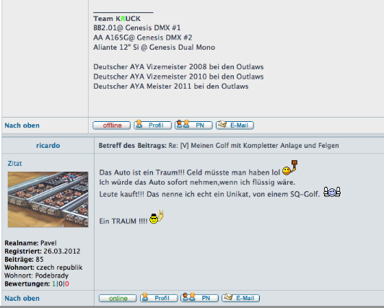Click ricardo's avatar image of amplifiers
This screenshot has width=384, height=308.
pos(48,199)
